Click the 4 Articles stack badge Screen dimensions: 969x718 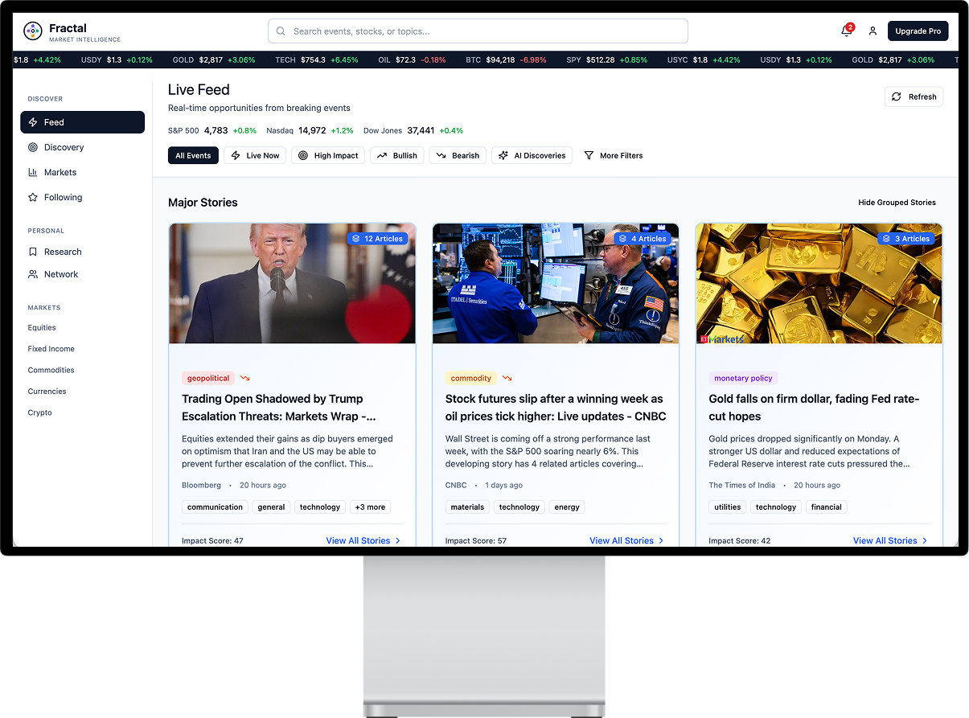[643, 239]
